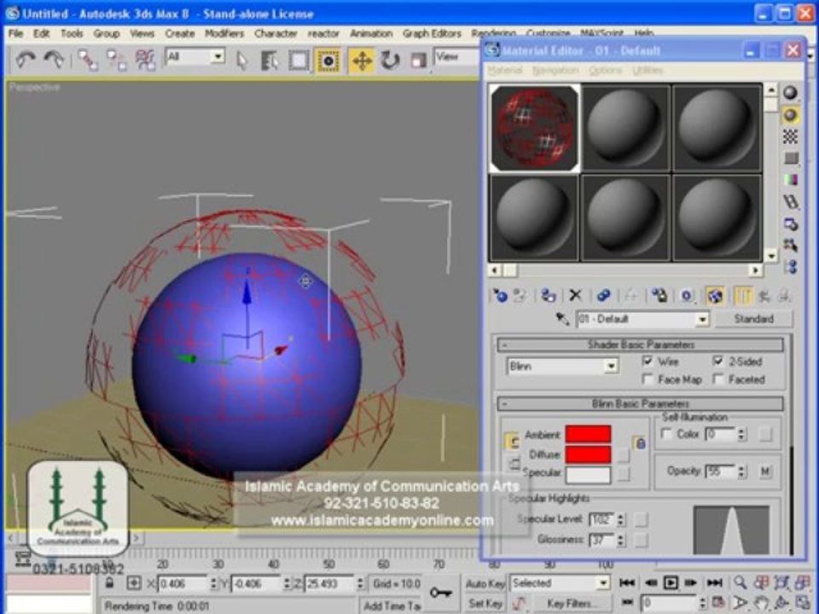Open the Graph Editors menu
This screenshot has height=614, width=819.
tap(432, 33)
